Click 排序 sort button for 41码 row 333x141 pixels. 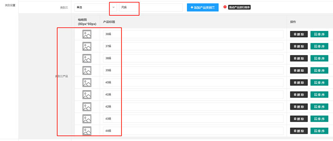coord(319,95)
